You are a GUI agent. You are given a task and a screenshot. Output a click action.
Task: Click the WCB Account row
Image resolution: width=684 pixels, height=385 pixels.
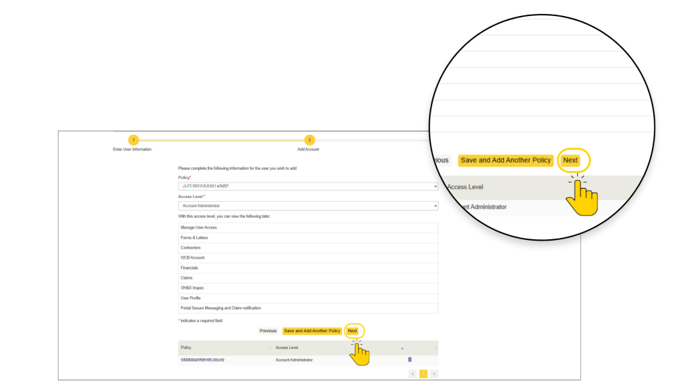click(x=308, y=257)
